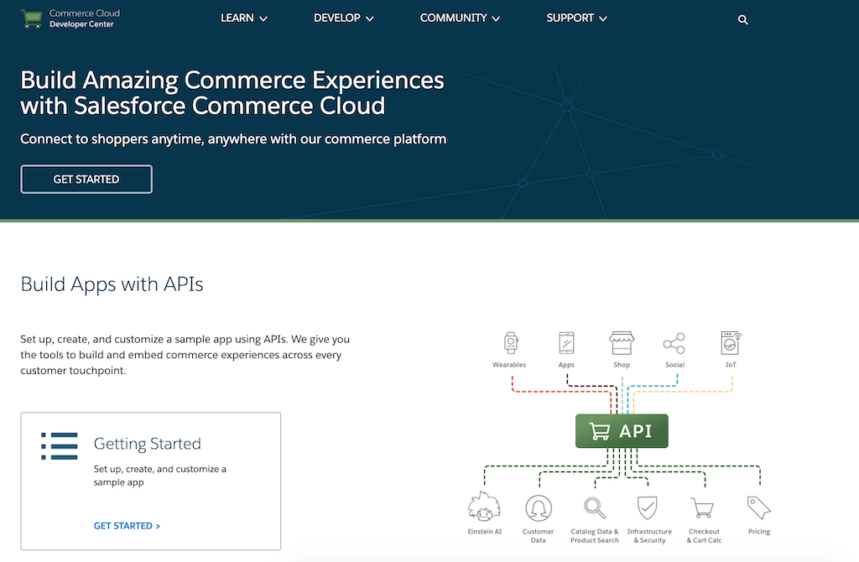Click the Shop label in the diagram
Image resolution: width=859 pixels, height=562 pixels.
click(622, 365)
